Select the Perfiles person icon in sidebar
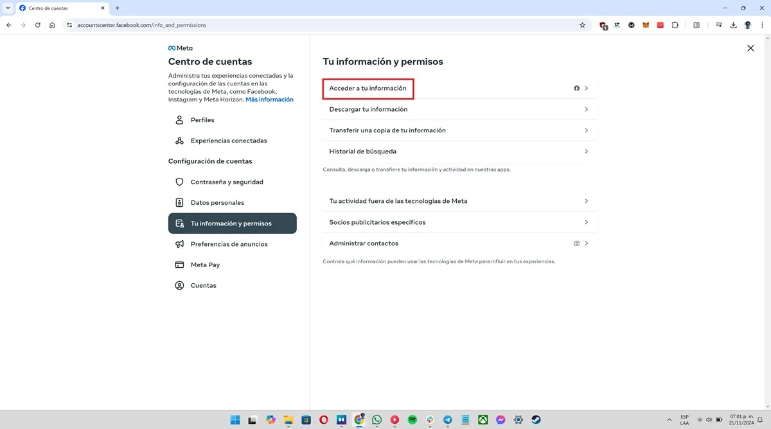The width and height of the screenshot is (771, 429). 179,119
